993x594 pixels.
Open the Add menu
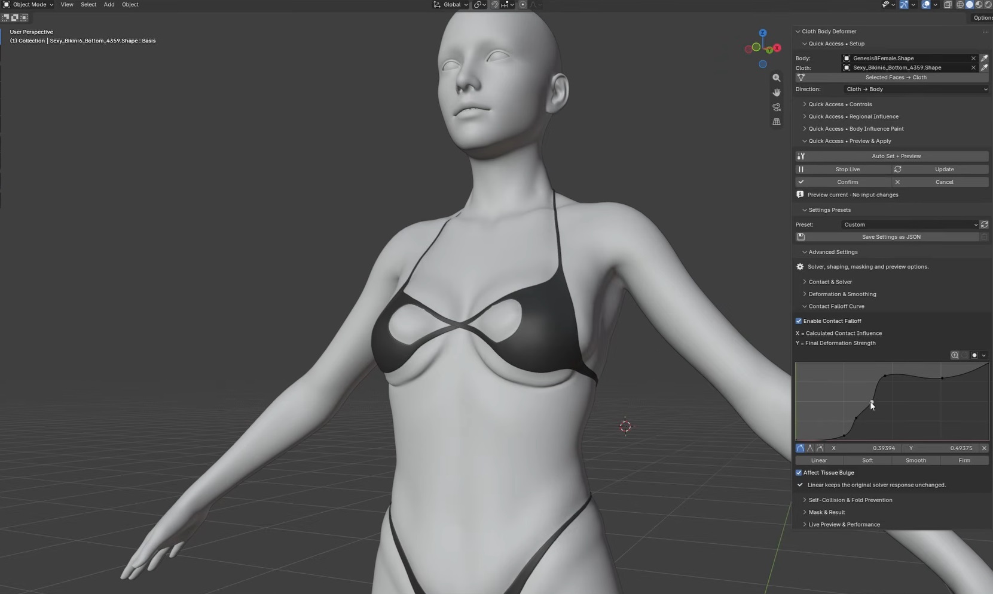[109, 5]
